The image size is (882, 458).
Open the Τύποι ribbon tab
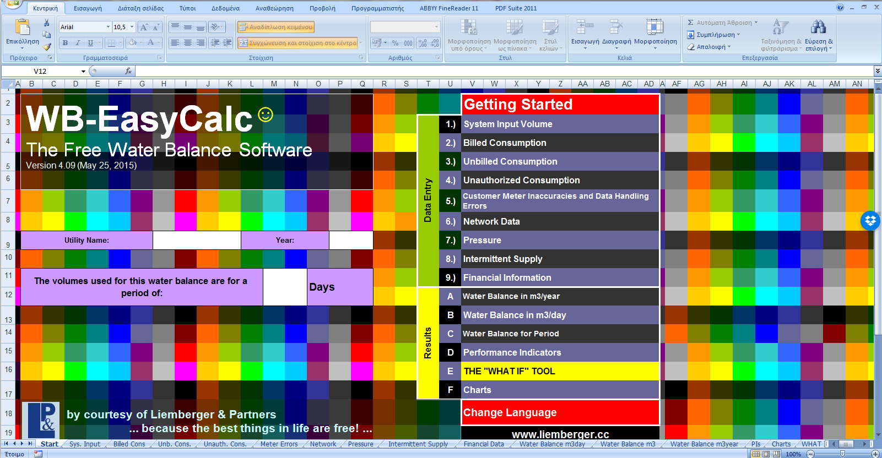[x=188, y=8]
